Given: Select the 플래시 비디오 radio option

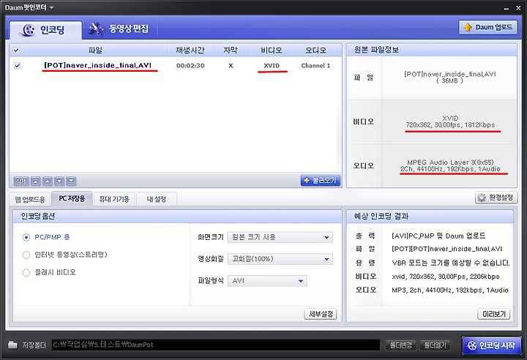Looking at the screenshot, I should [26, 272].
